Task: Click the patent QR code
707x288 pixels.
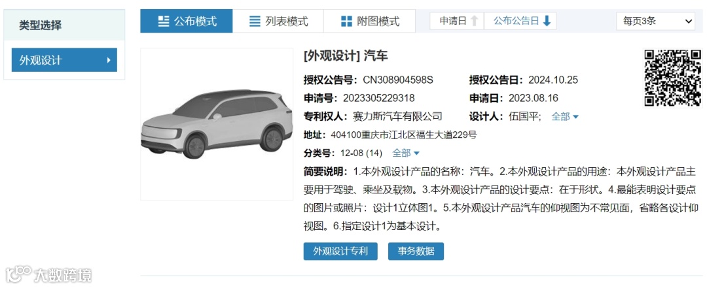Action: pos(672,78)
